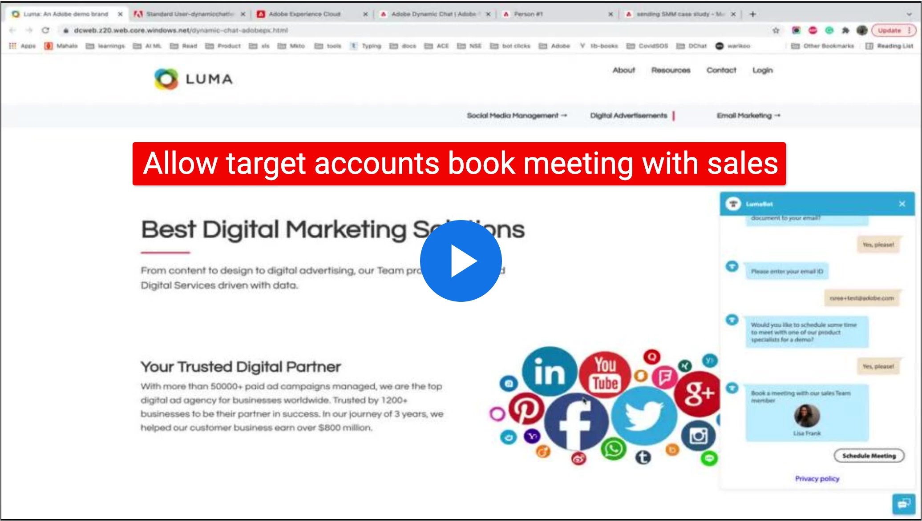
Task: Reload the page using the refresh icon
Action: click(45, 30)
